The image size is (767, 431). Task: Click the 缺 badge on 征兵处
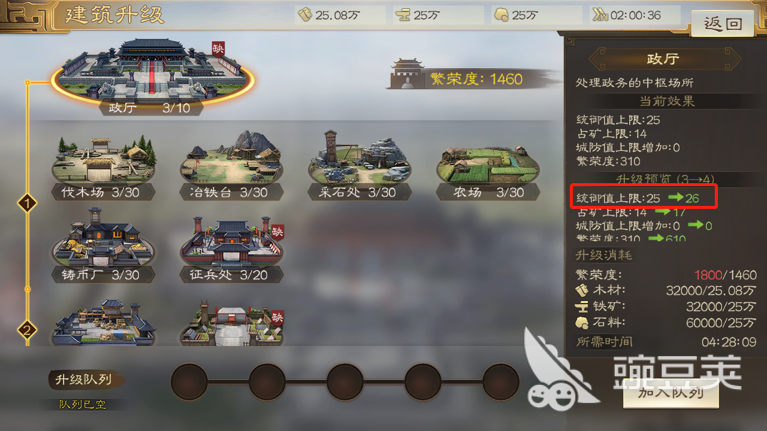click(x=277, y=232)
